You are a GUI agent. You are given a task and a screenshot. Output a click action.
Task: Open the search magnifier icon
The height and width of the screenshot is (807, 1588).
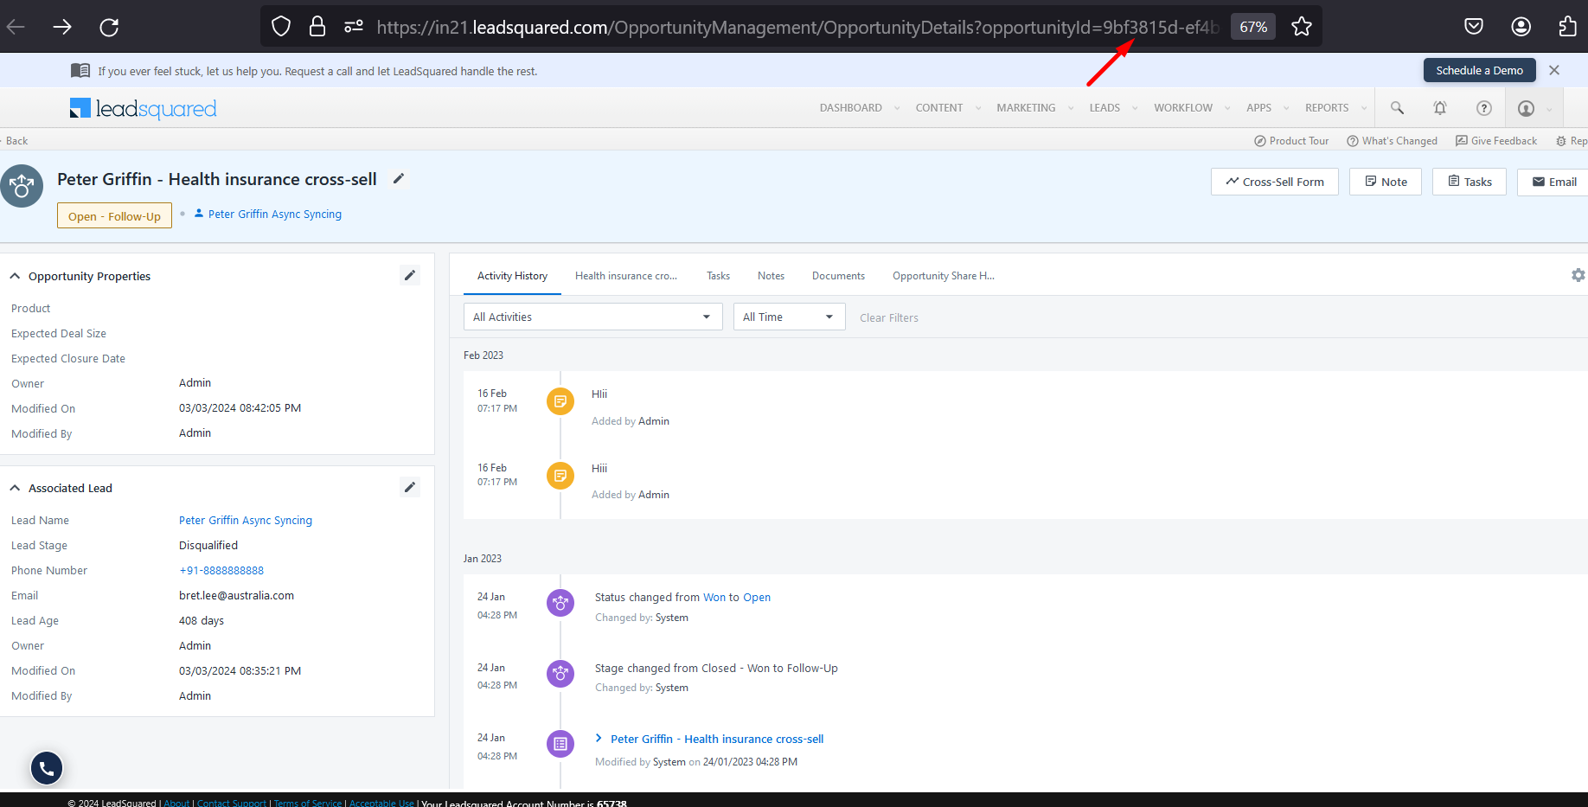(1397, 108)
